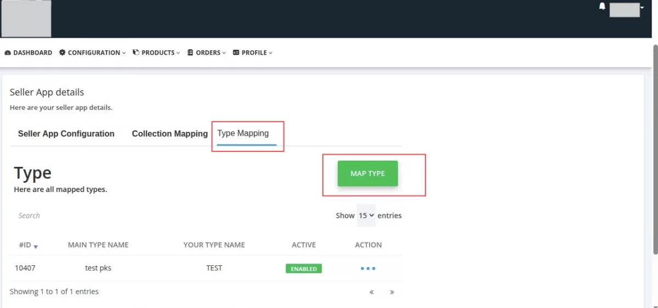Click the logo in the top header
658x308 pixels.
[26, 19]
